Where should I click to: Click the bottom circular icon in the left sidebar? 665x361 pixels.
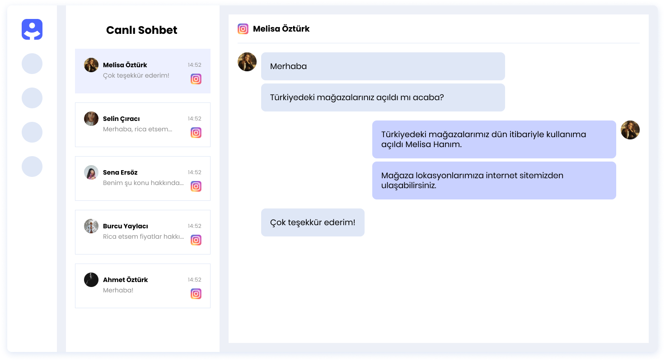32,167
